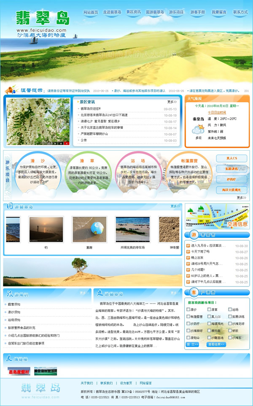Open the 网站首页 navigation tab

pos(91,12)
